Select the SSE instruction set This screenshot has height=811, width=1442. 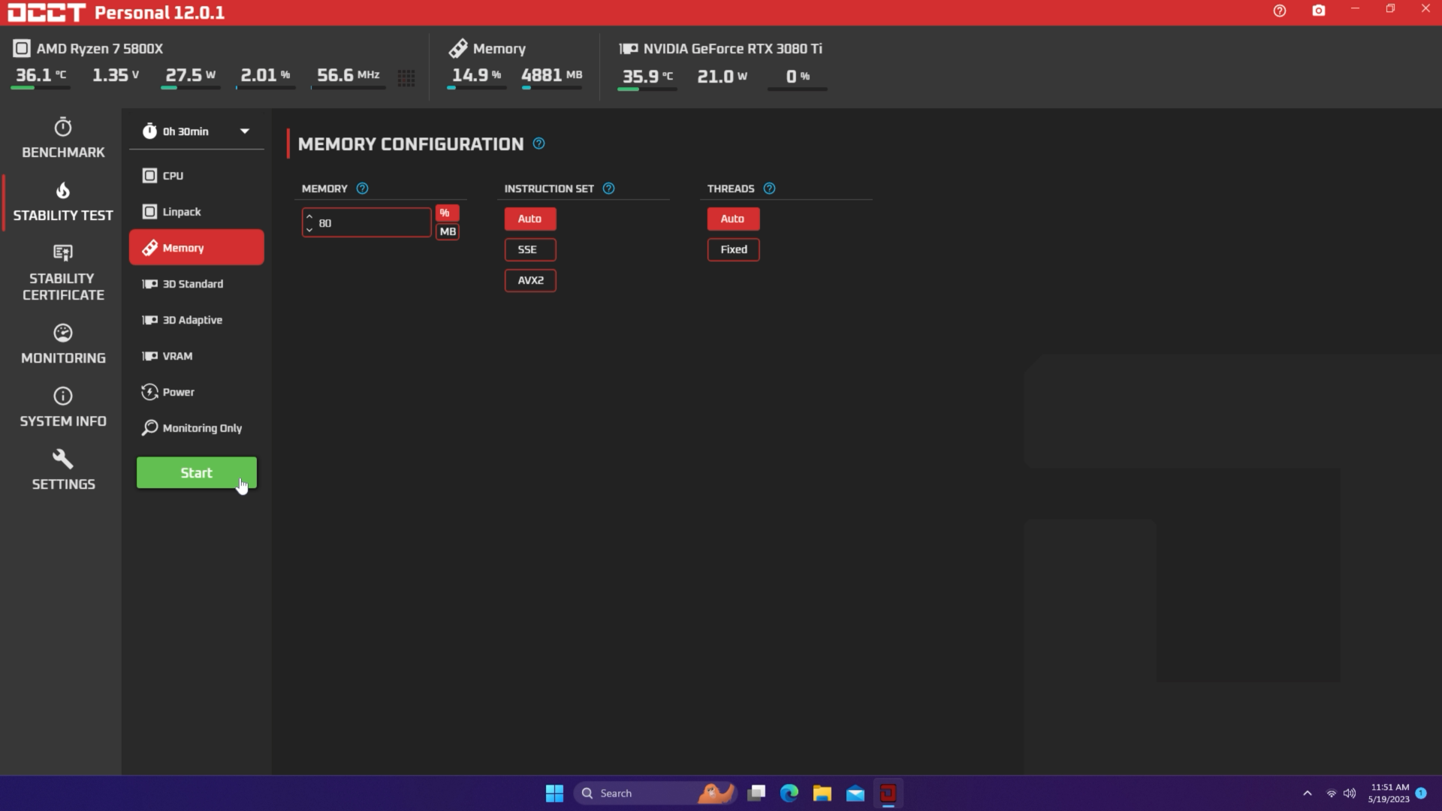529,249
